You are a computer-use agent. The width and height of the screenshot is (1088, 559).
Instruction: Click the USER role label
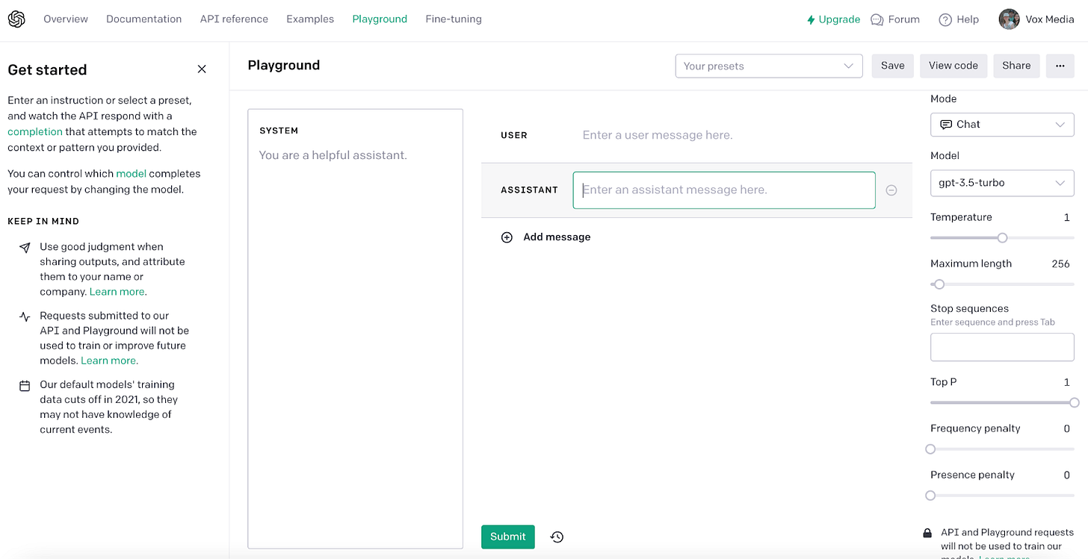[x=514, y=136]
